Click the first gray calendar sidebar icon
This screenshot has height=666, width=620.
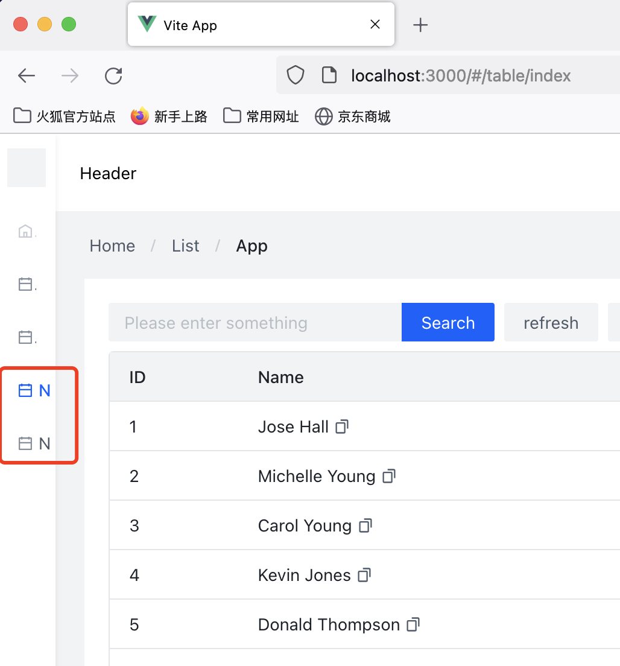pyautogui.click(x=25, y=284)
